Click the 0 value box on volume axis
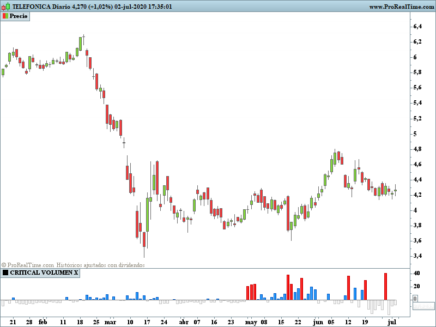 pos(415,299)
